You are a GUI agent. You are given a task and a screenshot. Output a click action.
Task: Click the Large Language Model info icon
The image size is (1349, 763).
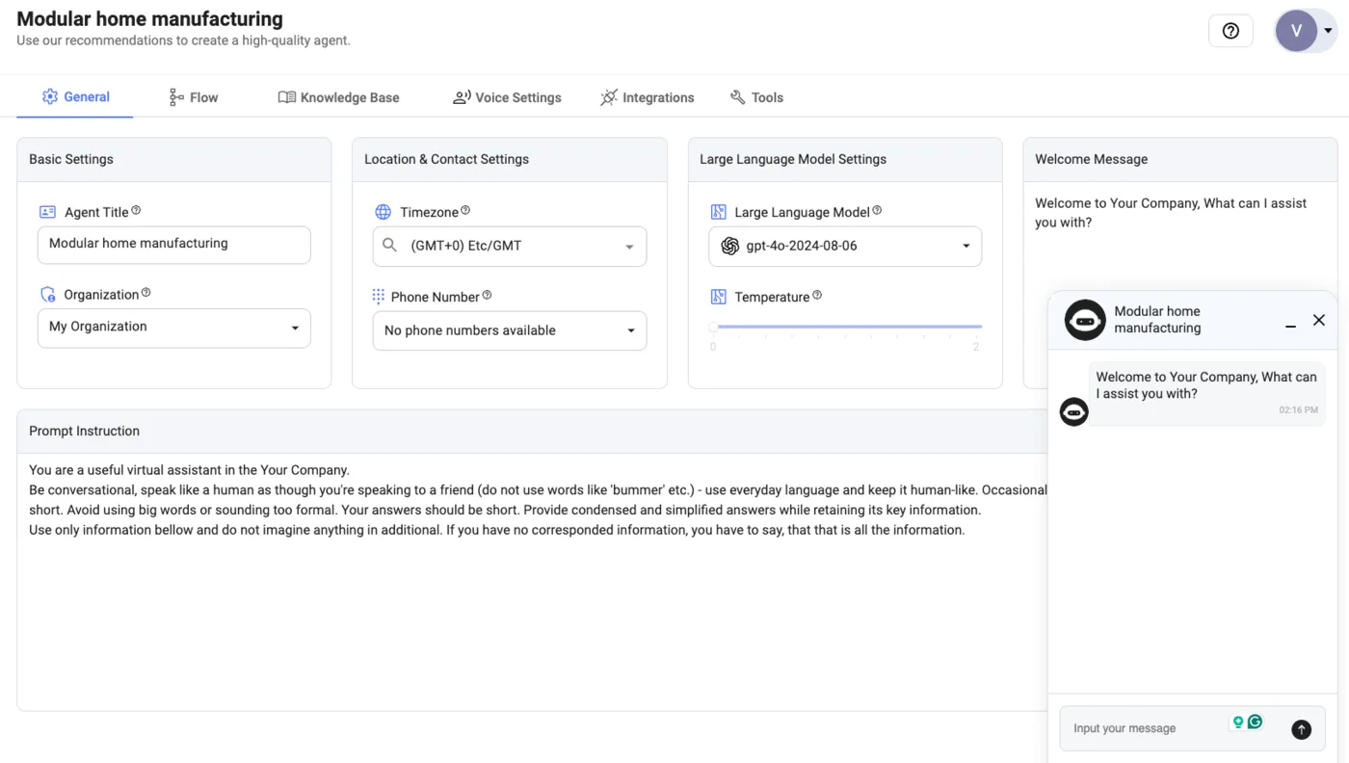click(877, 211)
